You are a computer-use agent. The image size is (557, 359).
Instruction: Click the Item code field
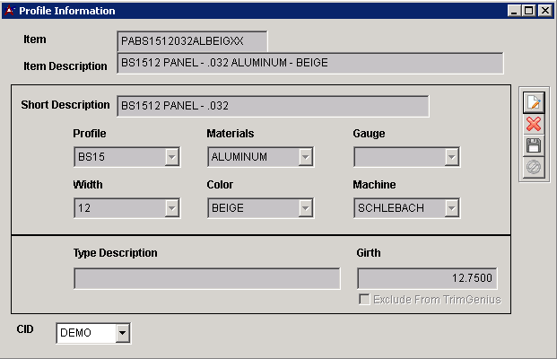pyautogui.click(x=192, y=41)
